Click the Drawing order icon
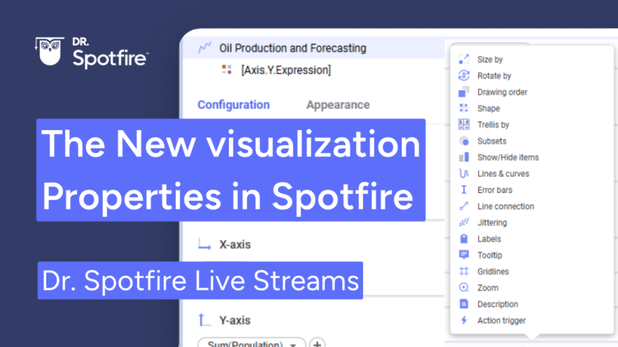The height and width of the screenshot is (347, 618). [x=464, y=92]
